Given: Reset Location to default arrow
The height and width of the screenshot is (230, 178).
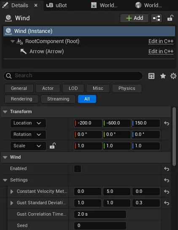Looking at the screenshot, I should coord(167,123).
